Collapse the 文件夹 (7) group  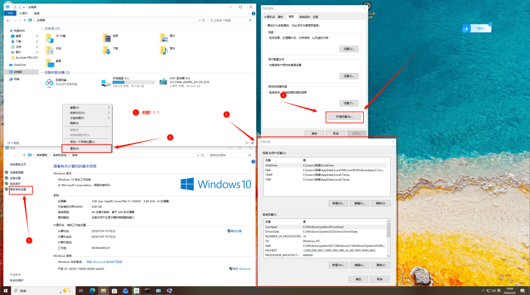(x=42, y=28)
